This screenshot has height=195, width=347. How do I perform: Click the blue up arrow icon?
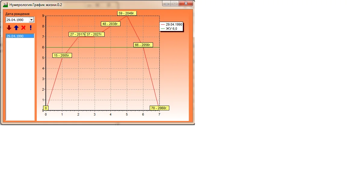coord(16,28)
